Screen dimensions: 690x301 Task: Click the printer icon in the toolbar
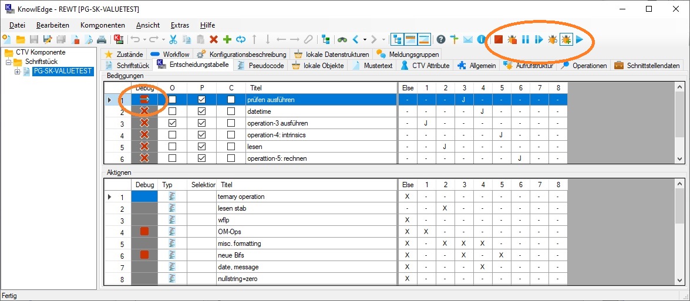102,39
